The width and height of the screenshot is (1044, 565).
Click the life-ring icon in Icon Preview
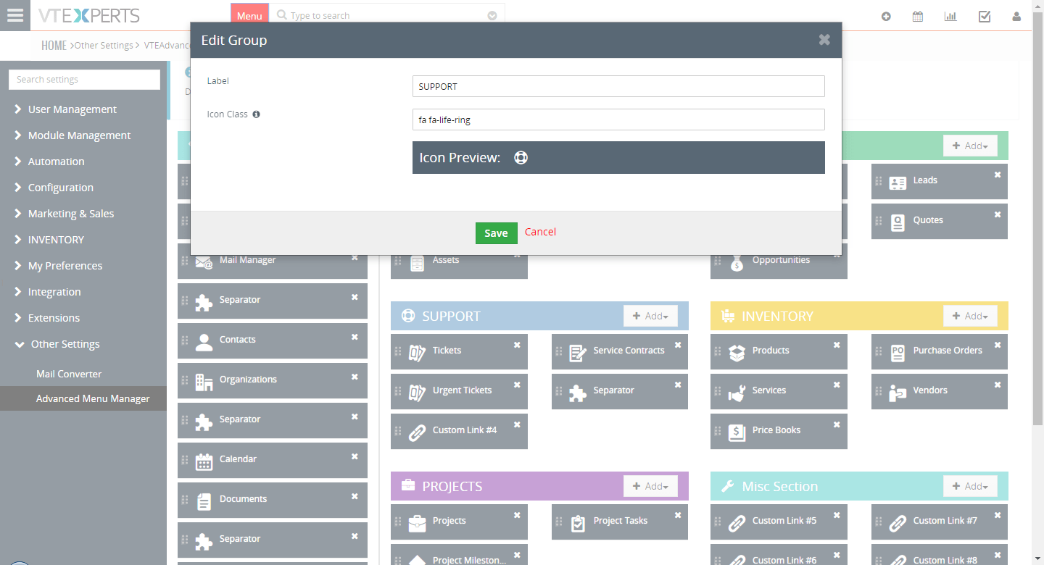pos(521,157)
